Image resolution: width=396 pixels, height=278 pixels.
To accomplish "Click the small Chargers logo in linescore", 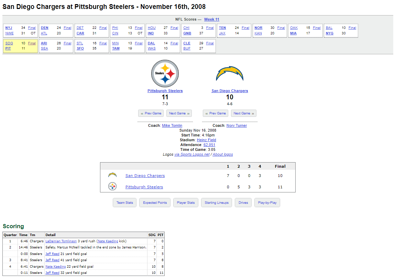I will [112, 175].
